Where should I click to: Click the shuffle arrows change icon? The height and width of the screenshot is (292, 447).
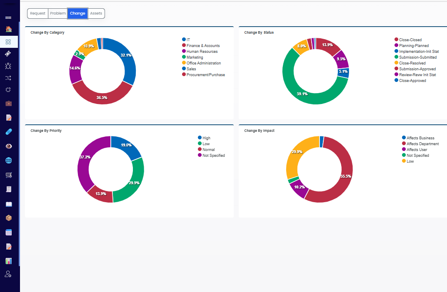pyautogui.click(x=8, y=78)
